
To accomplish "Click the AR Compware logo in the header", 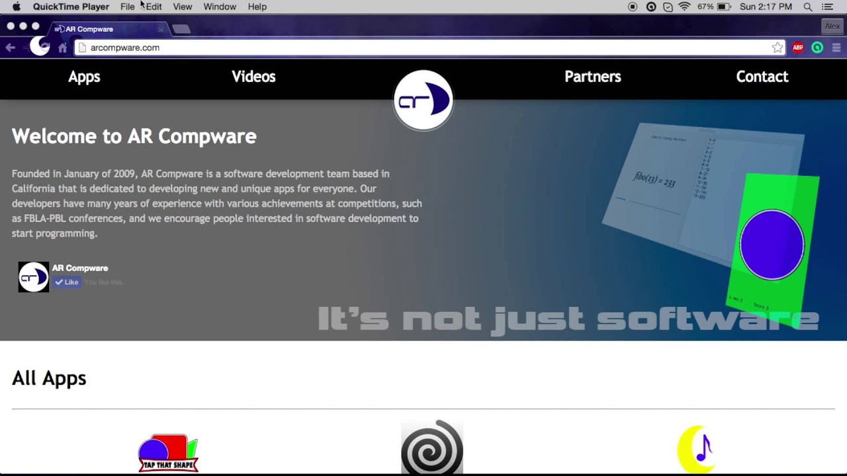I will 423,100.
